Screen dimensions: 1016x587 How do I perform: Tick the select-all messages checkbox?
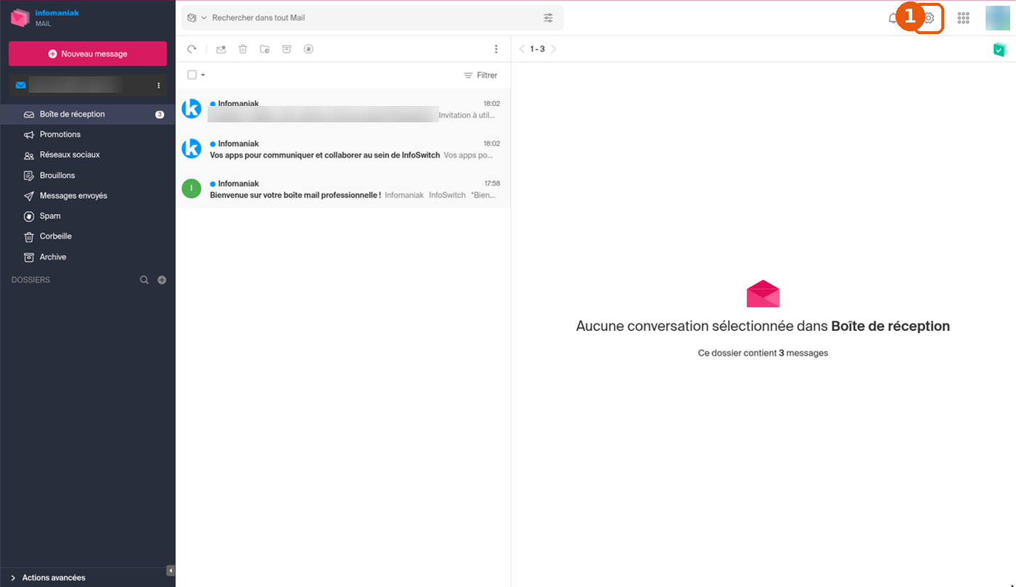192,75
